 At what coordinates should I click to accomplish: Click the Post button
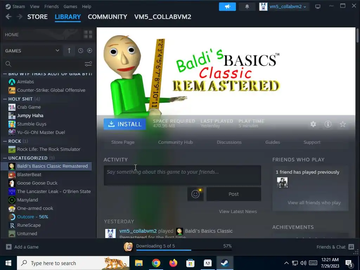[x=234, y=194]
